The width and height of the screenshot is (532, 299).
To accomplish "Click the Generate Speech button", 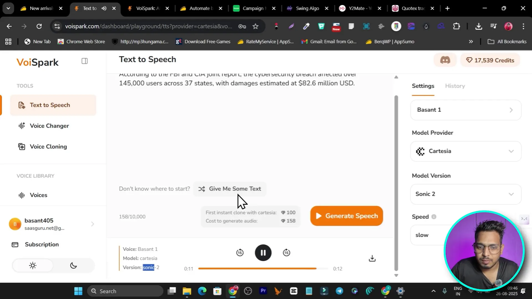I will click(x=346, y=216).
